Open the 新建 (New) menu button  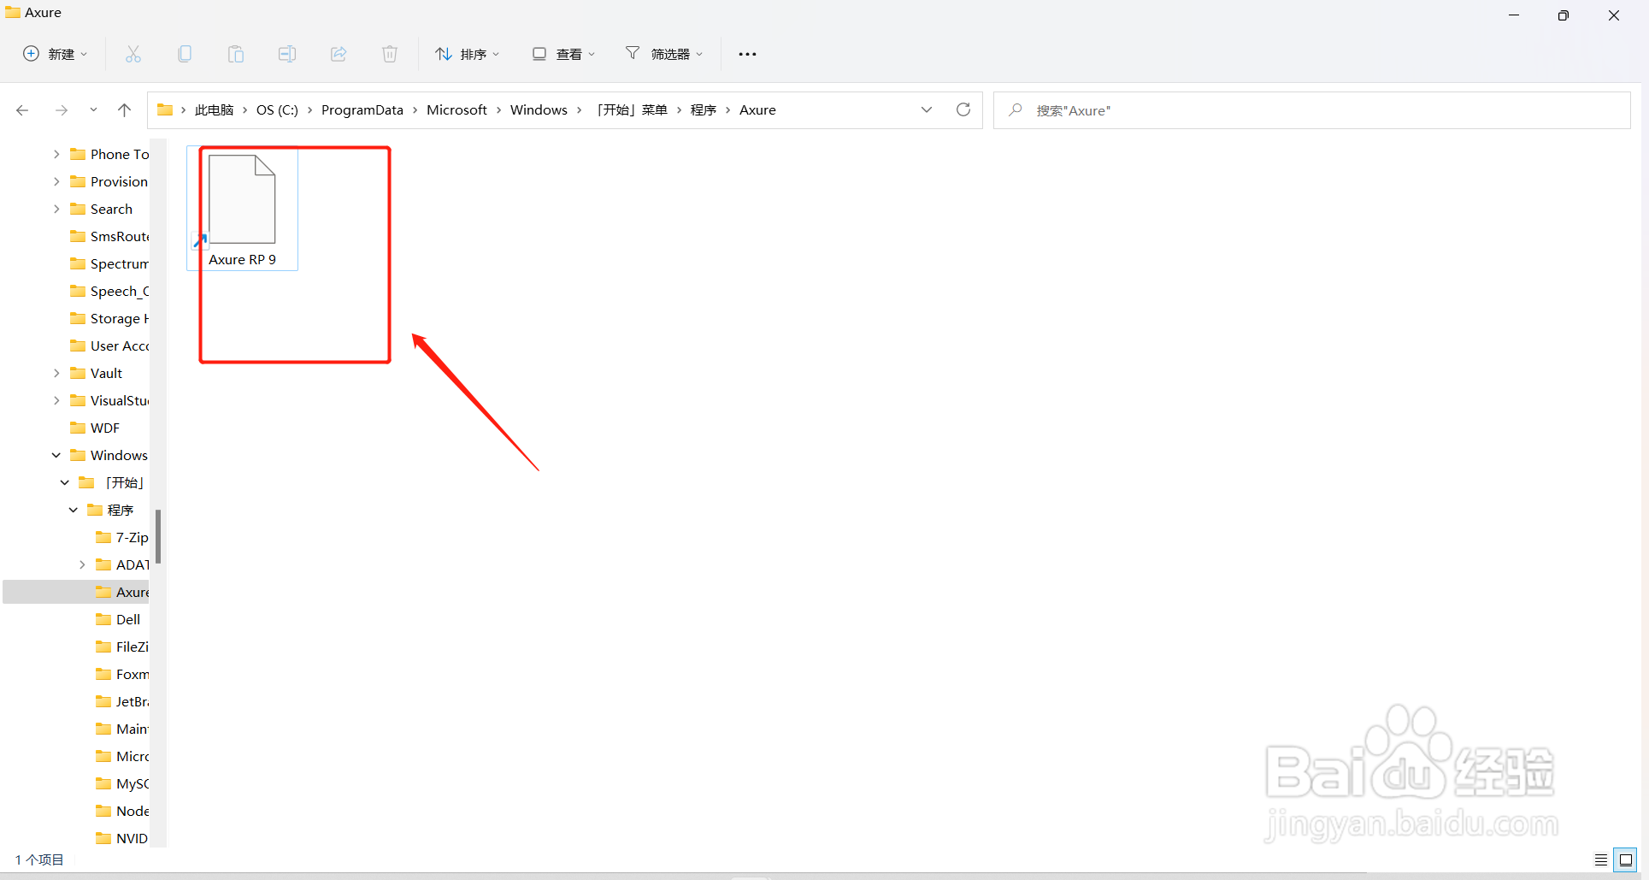pos(55,54)
